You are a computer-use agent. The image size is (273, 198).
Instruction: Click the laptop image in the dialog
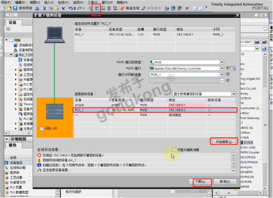tap(55, 35)
